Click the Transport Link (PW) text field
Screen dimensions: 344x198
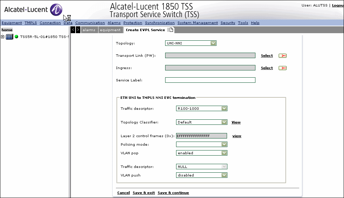coord(210,55)
